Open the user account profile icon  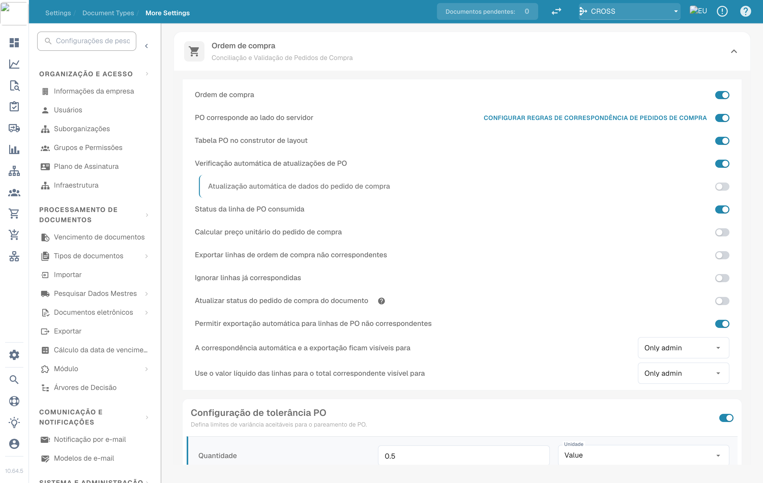(14, 444)
